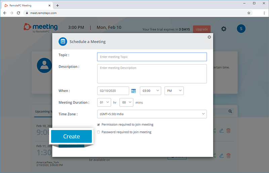Open the 03:00 time dropdown
269x173 pixels.
150,91
